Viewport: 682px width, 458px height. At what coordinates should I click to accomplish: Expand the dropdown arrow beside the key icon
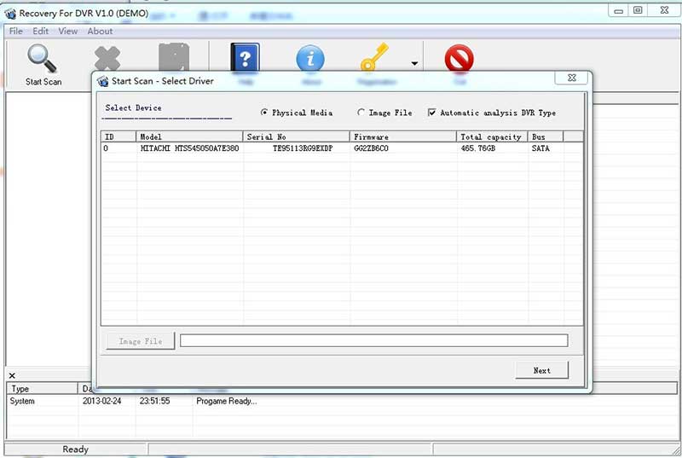(414, 63)
